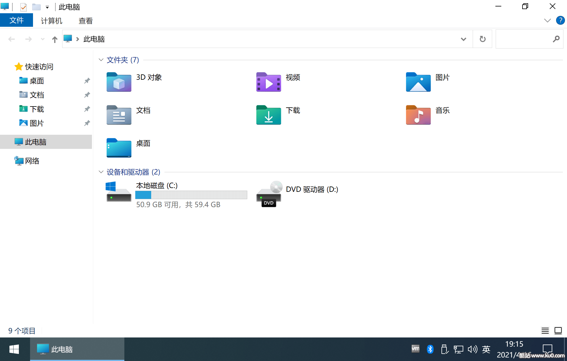Open the 图片 folder icon in main pane
The height and width of the screenshot is (361, 567).
(x=418, y=82)
